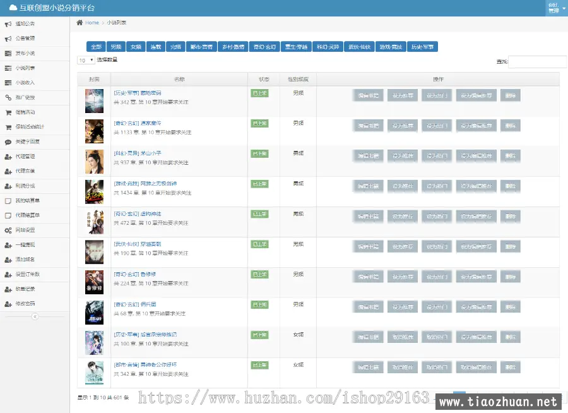Click the 通知公告 megaphone icon in sidebar
This screenshot has height=413, width=568.
click(8, 24)
